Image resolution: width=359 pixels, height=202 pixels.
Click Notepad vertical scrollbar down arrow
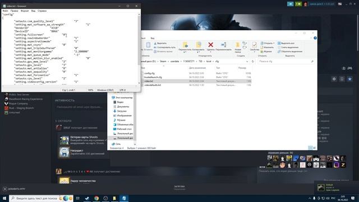pyautogui.click(x=139, y=83)
